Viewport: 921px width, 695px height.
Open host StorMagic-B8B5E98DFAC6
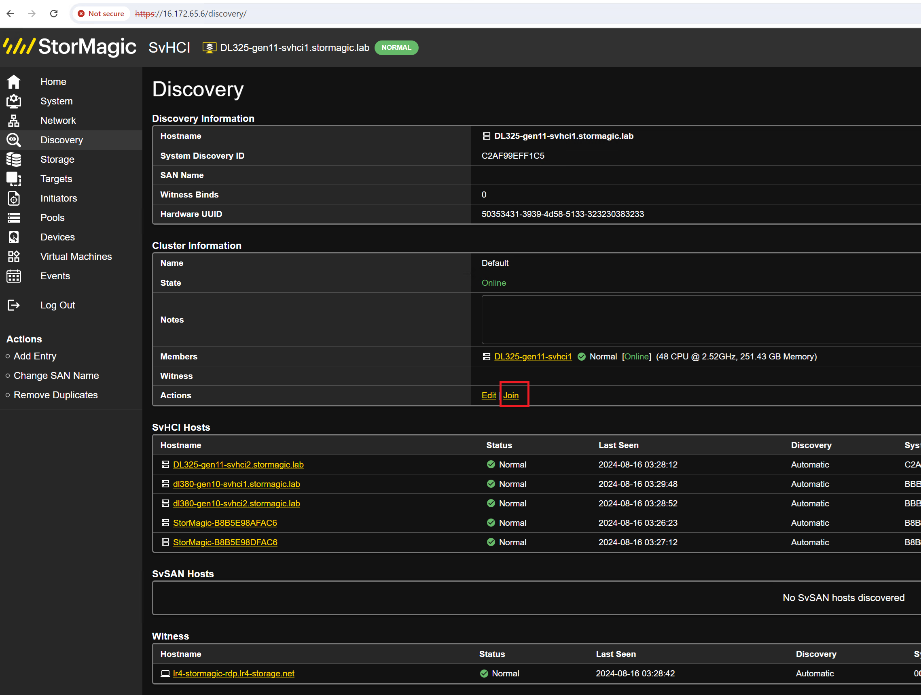[225, 542]
